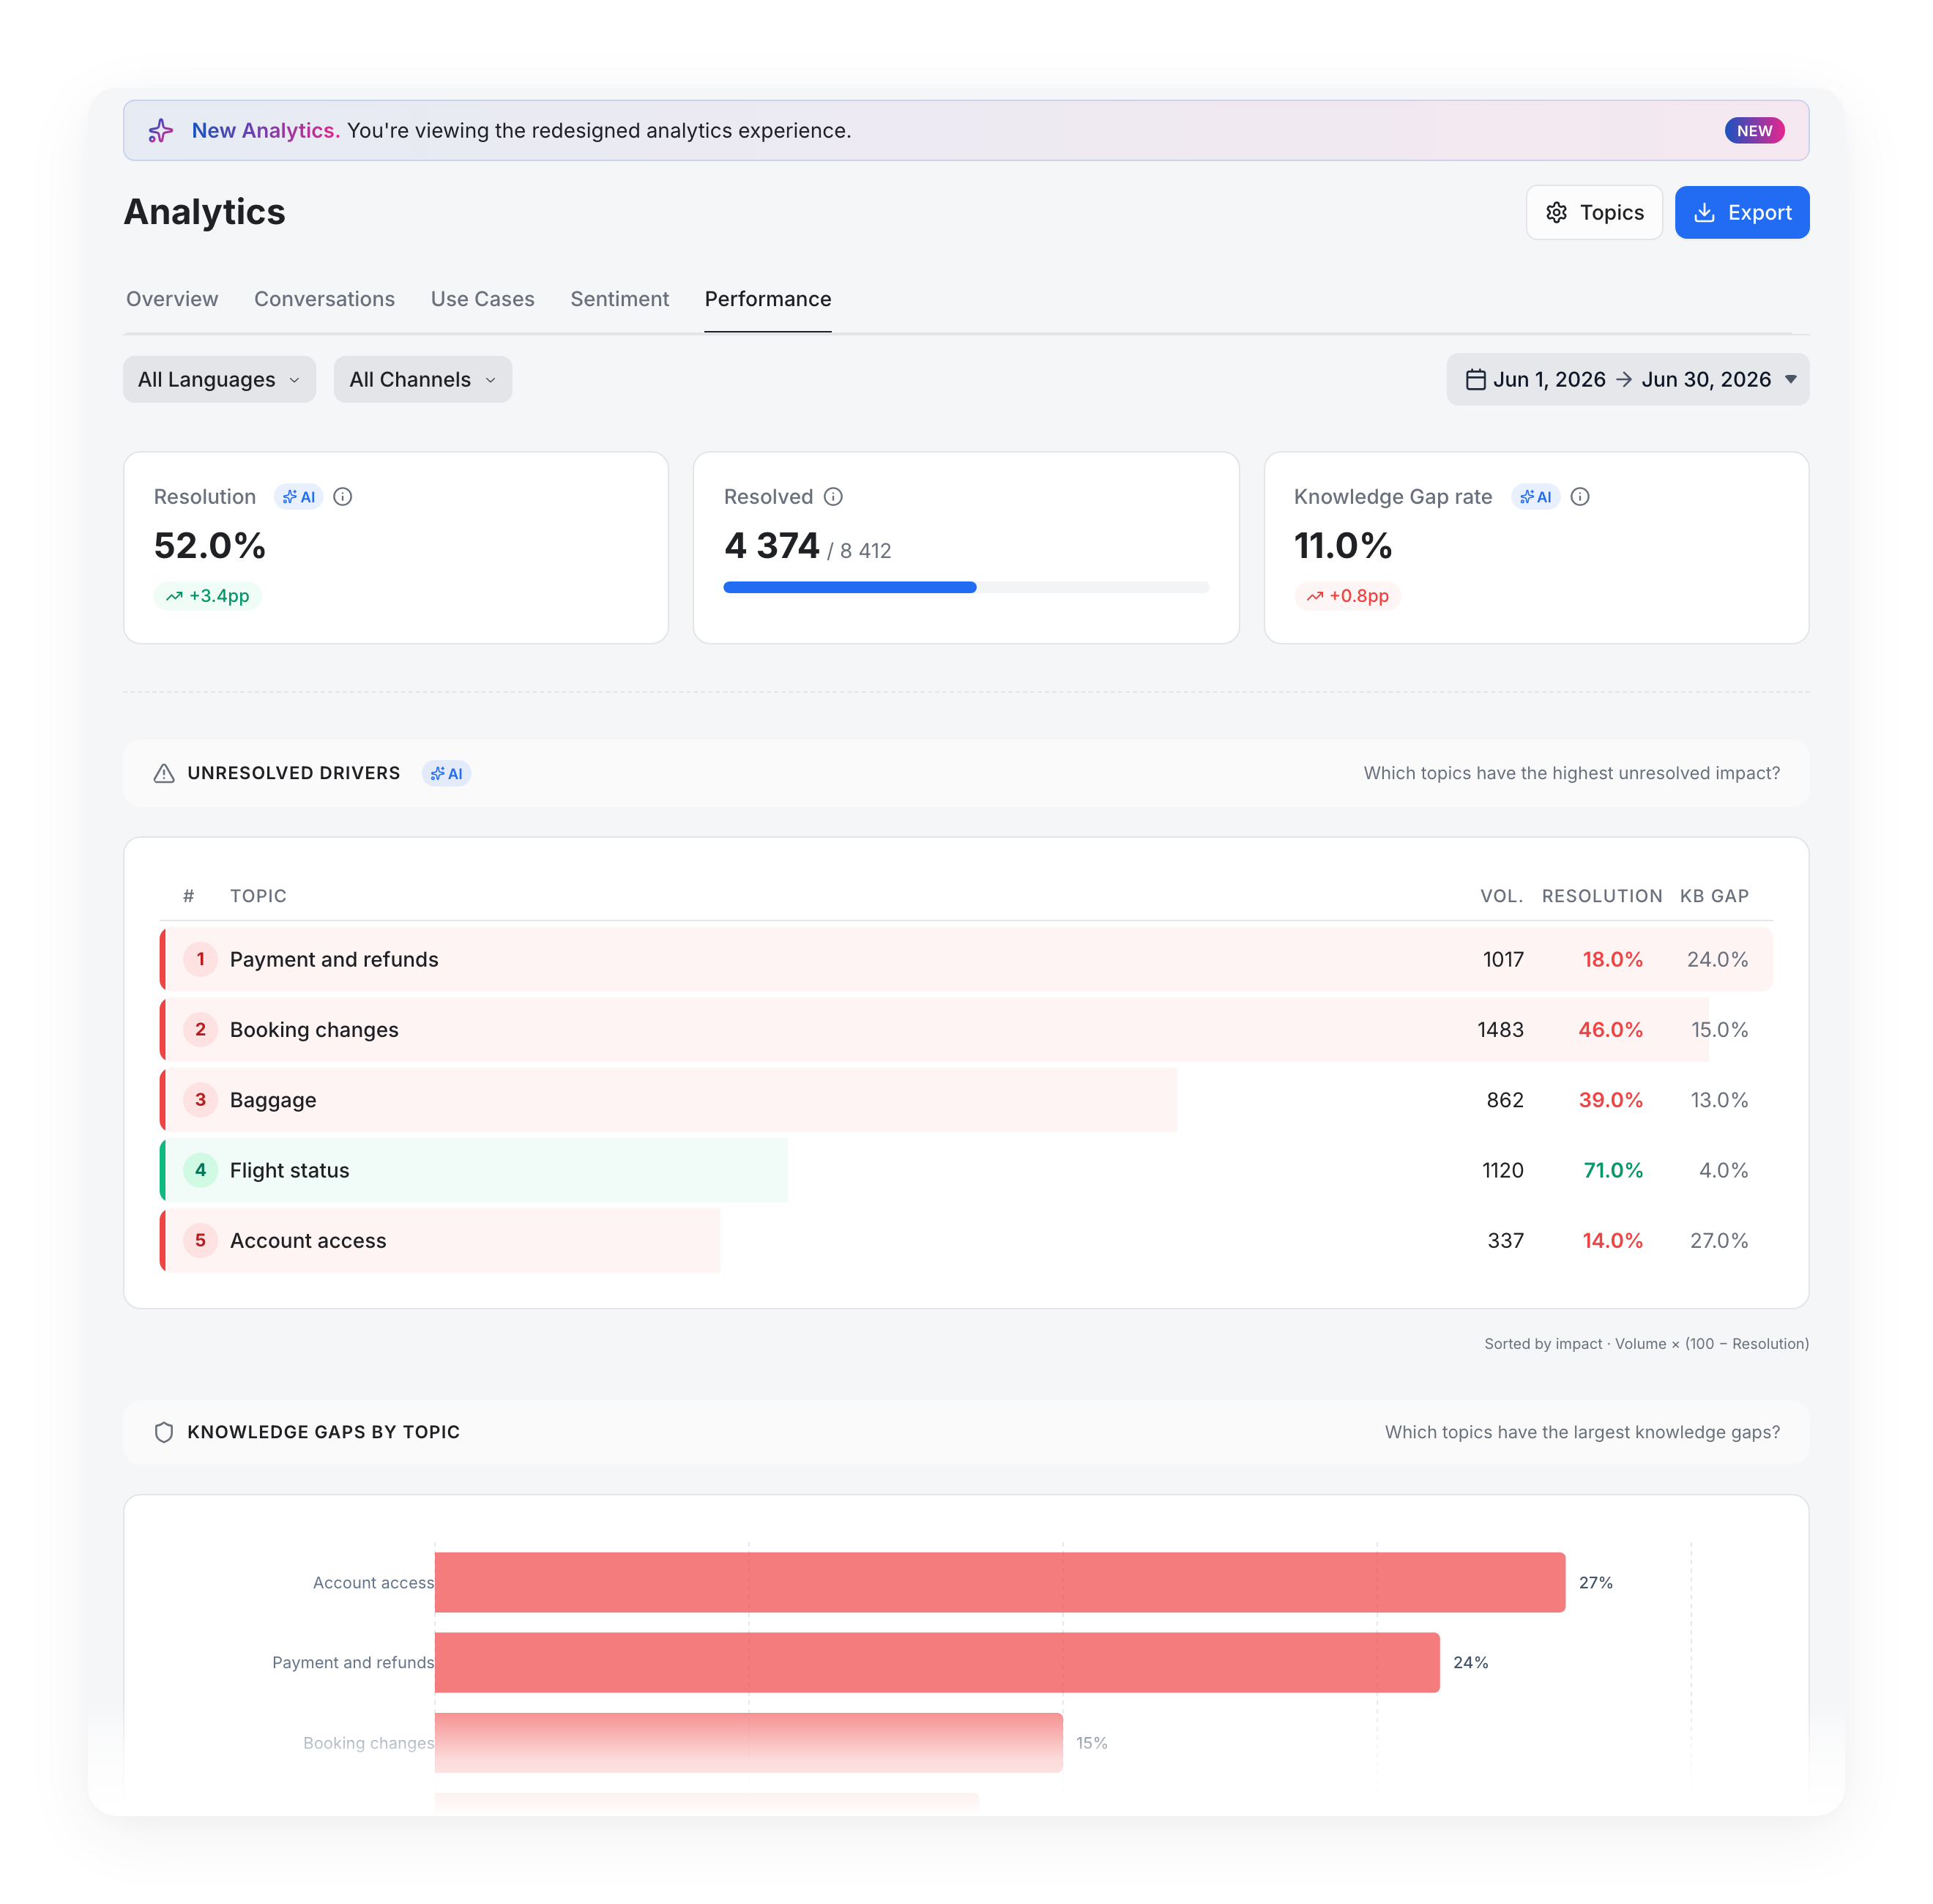Click the 4 374 resolved count

coord(771,546)
